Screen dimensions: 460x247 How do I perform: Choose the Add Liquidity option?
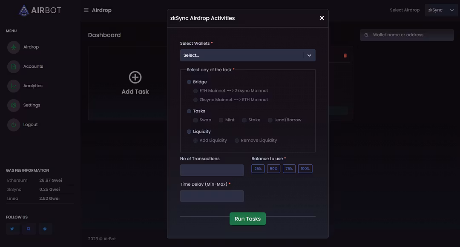(195, 141)
